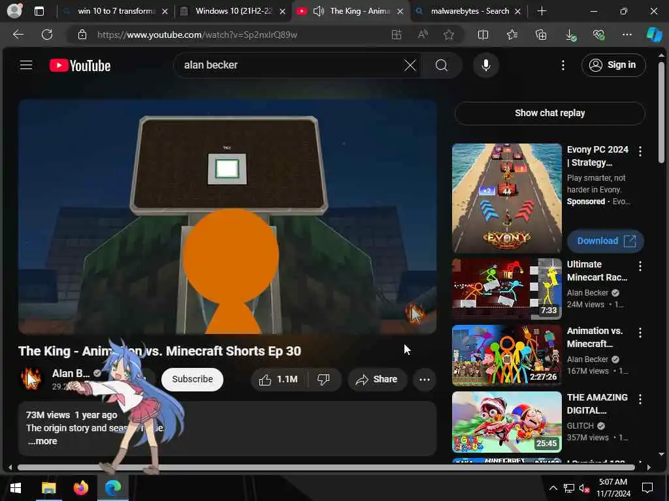
Task: Go to the YouTube home logo
Action: pos(80,65)
